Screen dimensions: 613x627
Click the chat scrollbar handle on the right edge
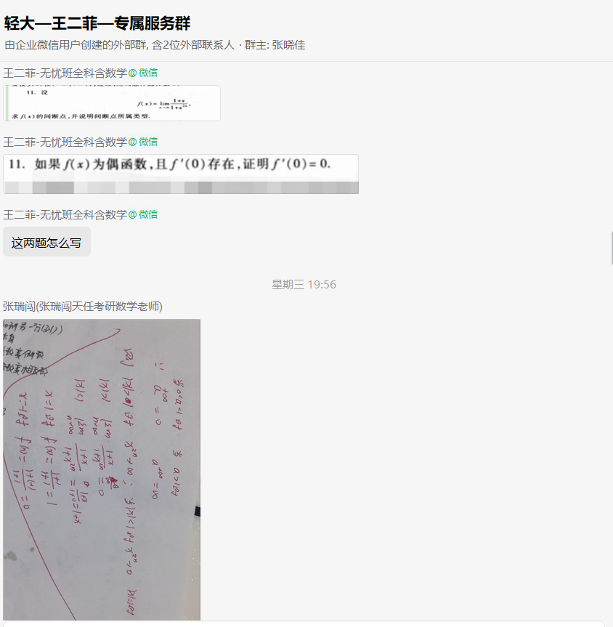pyautogui.click(x=612, y=248)
